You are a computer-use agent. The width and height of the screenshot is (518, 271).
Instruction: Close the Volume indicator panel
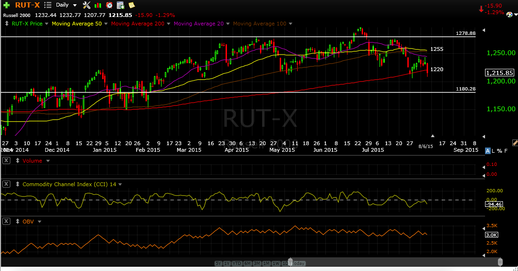click(x=6, y=161)
